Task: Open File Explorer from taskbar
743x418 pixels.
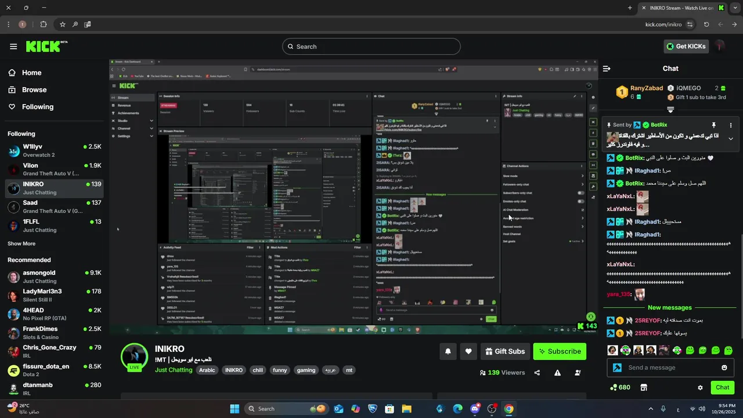Action: [406, 409]
